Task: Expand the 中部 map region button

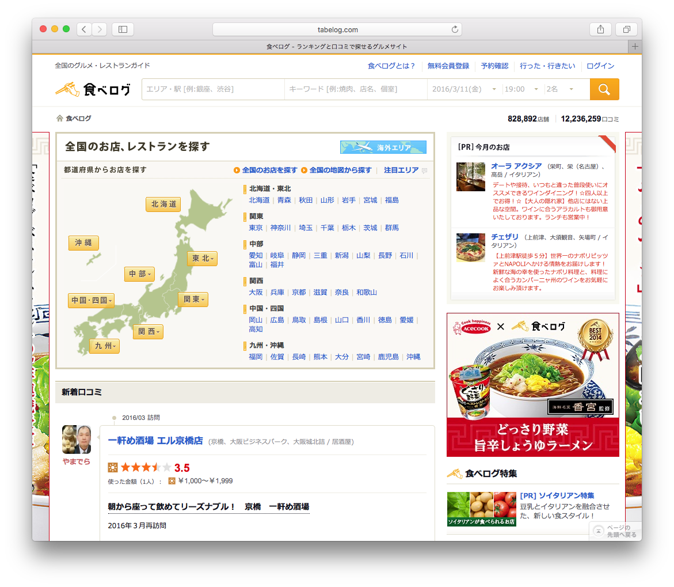Action: [x=139, y=274]
